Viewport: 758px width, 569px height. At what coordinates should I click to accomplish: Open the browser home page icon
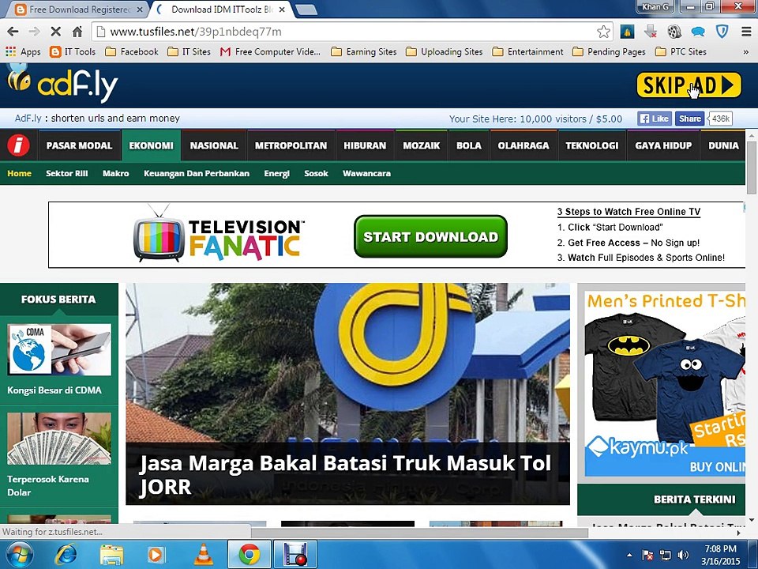tap(77, 32)
